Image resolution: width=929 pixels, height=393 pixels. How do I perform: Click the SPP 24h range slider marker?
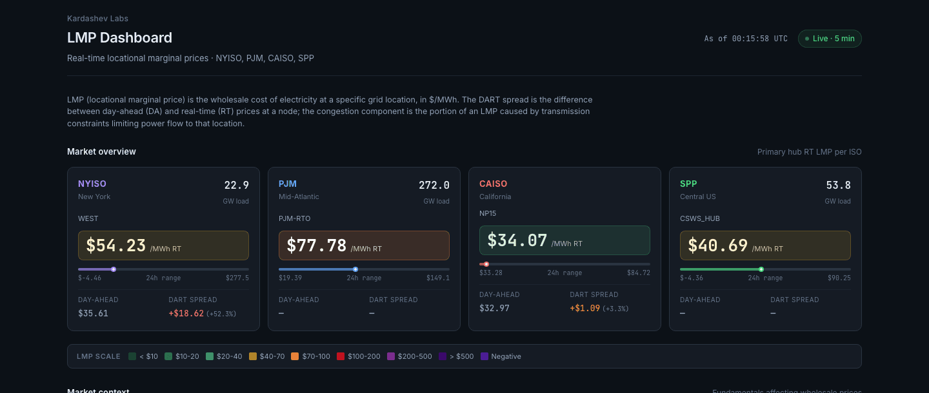pos(761,269)
